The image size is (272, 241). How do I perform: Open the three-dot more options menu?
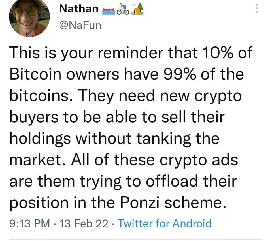257,8
